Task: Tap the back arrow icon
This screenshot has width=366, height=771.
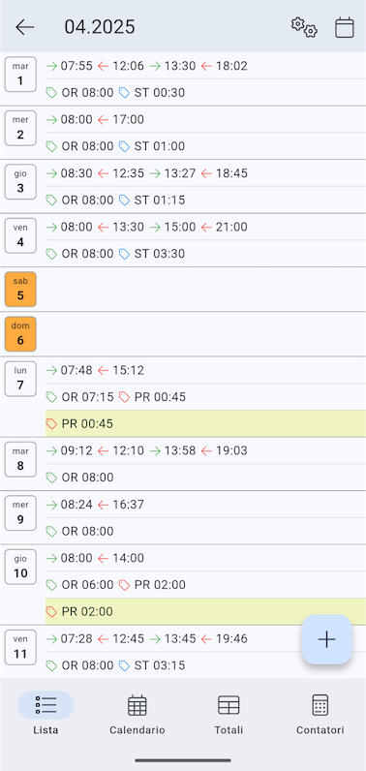Action: [24, 27]
